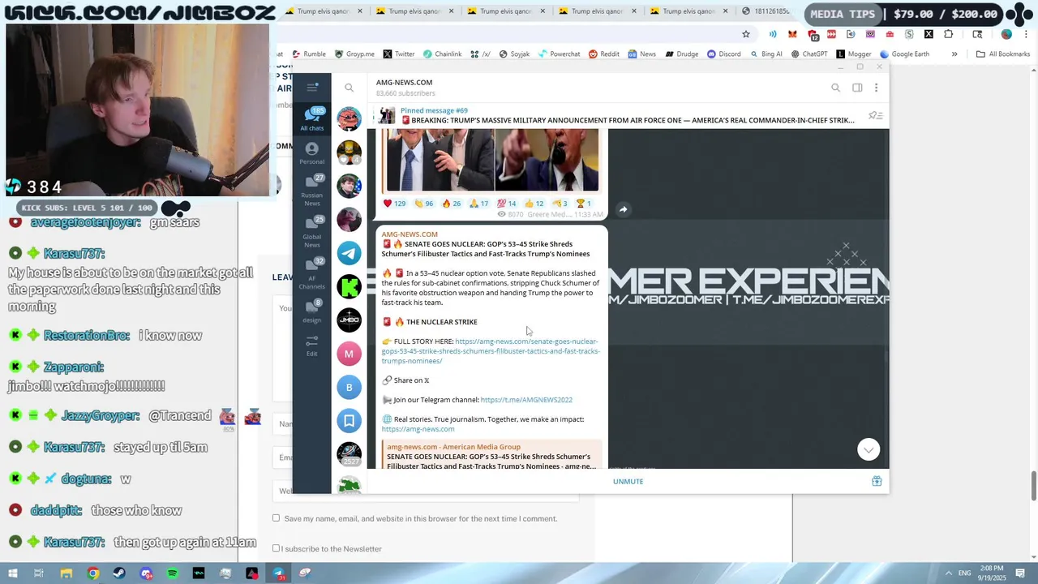Screen dimensions: 1038x584
Task: Open the Telegram logo chat in list
Action: coord(350,253)
